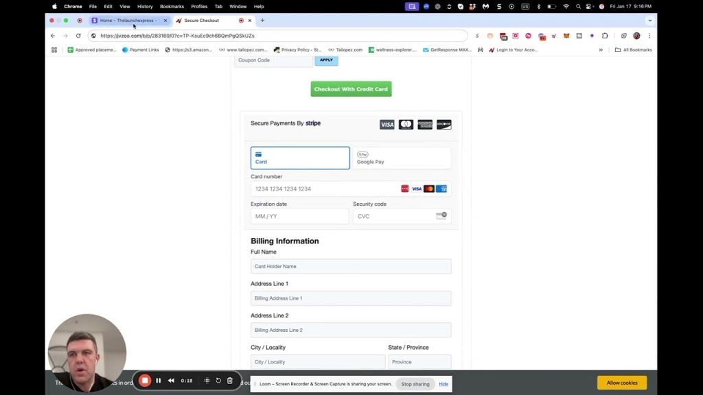703x395 pixels.
Task: Click the Security code CVC field
Action: tap(402, 216)
